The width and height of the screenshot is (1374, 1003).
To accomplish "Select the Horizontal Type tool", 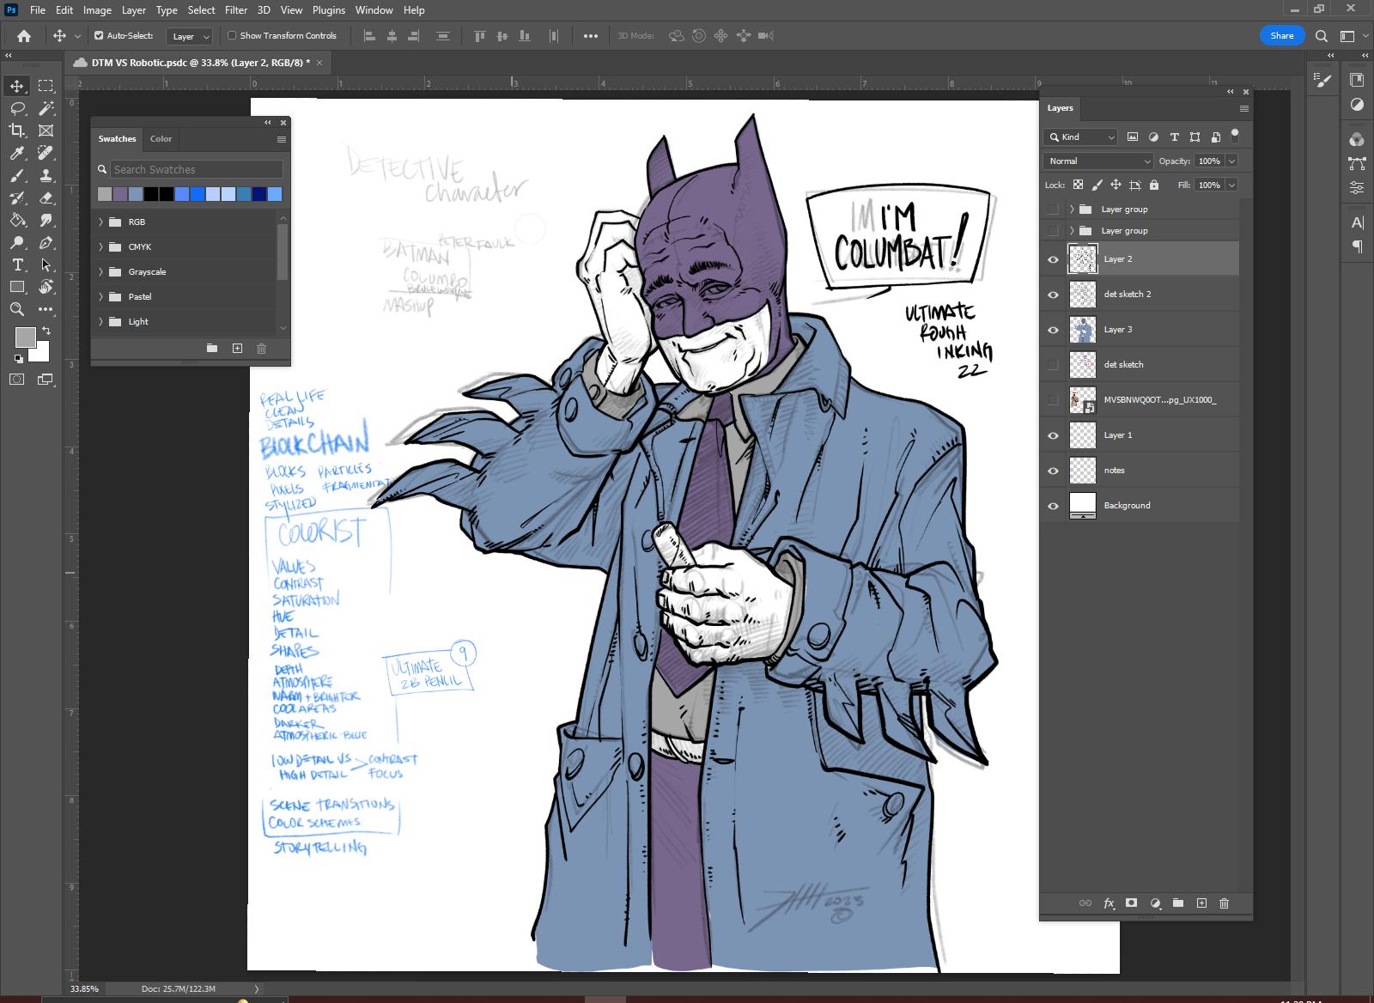I will 17,264.
